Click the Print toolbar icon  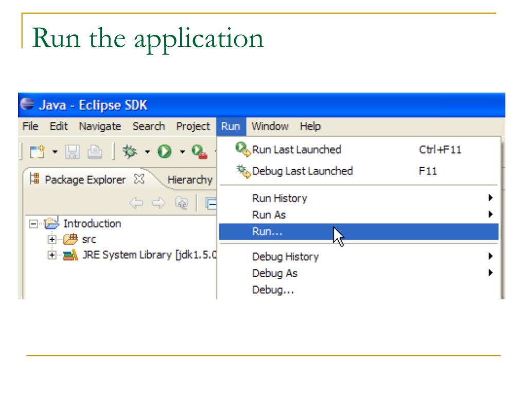pos(95,152)
